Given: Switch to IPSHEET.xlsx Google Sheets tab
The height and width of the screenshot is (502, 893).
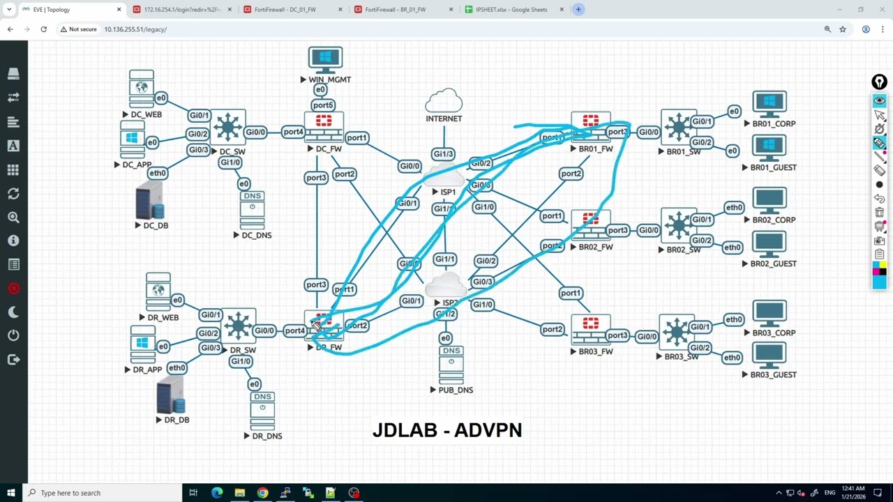Looking at the screenshot, I should [x=513, y=10].
